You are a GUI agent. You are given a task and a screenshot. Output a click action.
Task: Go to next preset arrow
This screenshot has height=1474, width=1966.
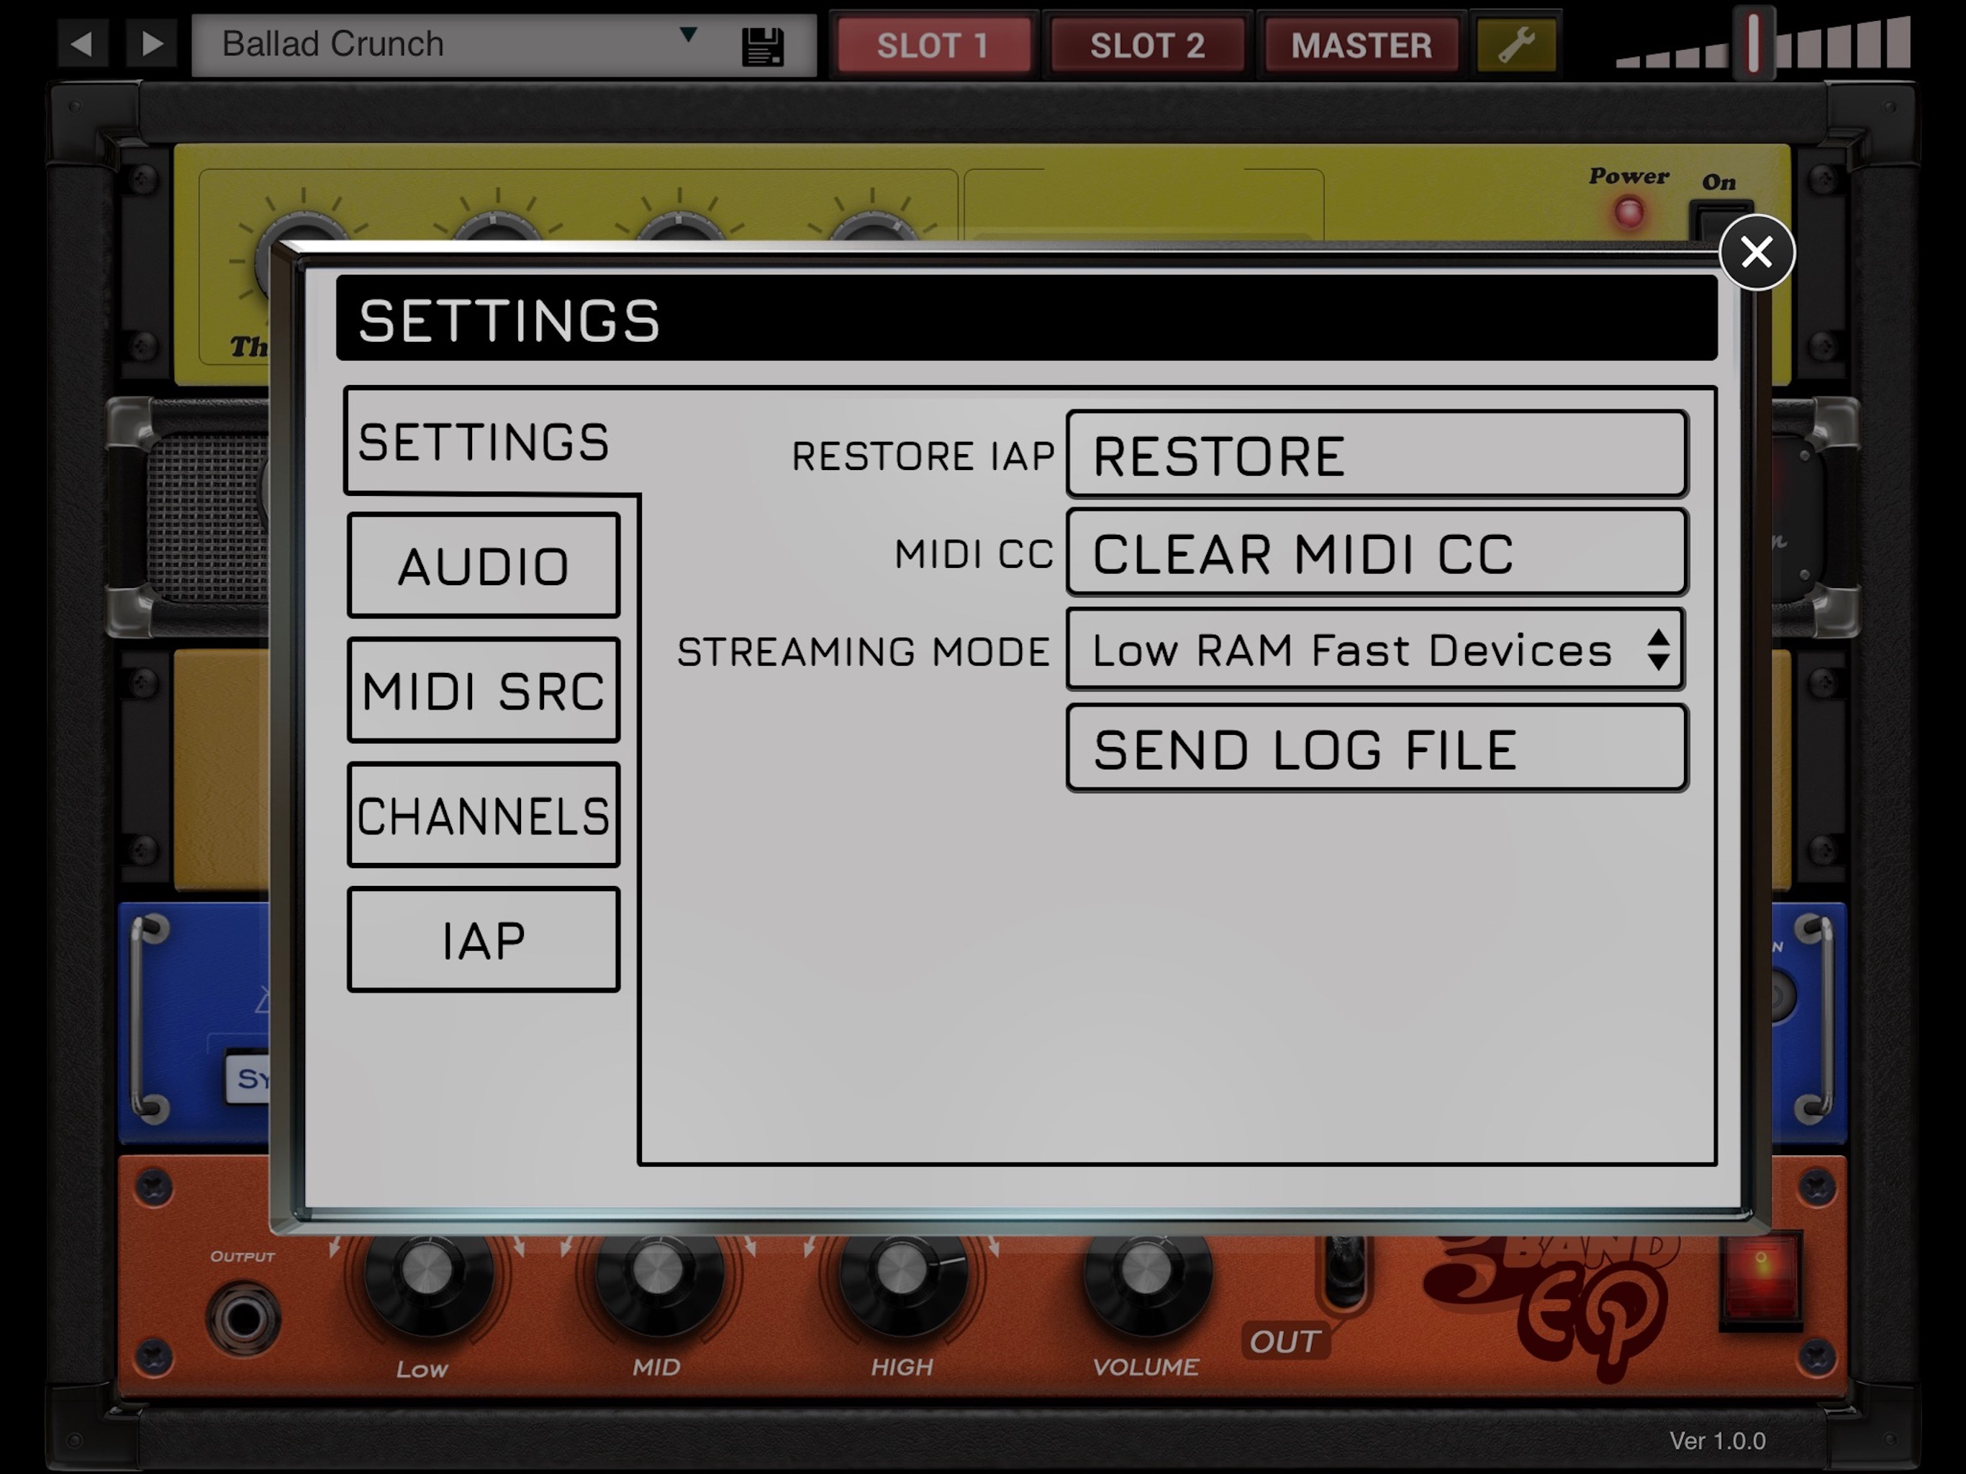(152, 44)
